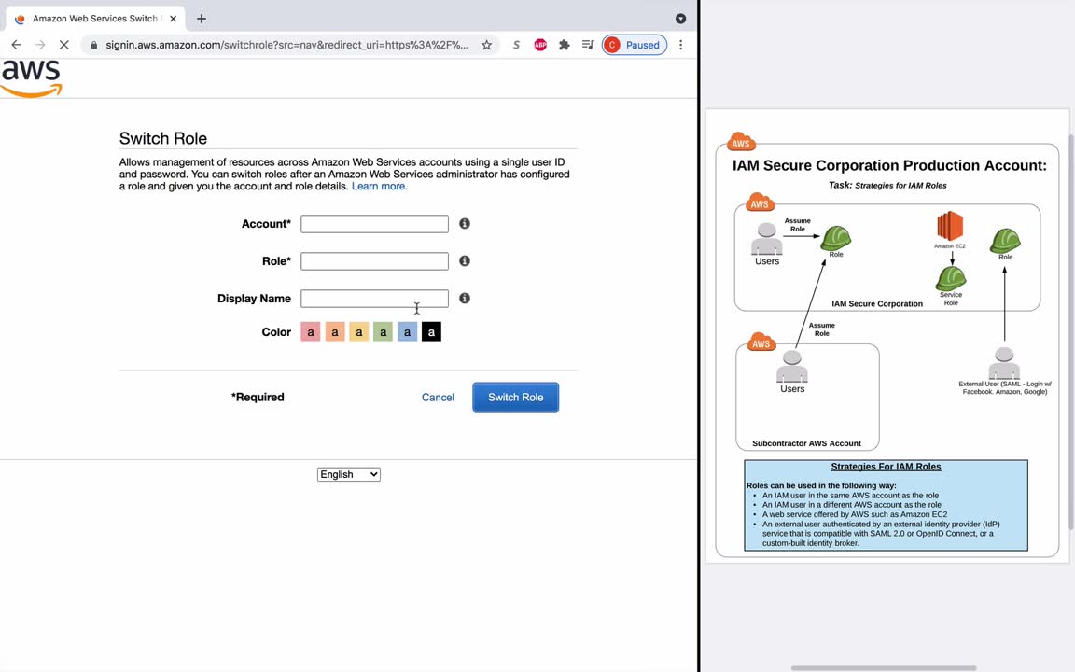Click the Subcontractor account Users figure

tap(792, 367)
